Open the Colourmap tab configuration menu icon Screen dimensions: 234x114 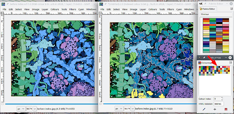(231, 63)
